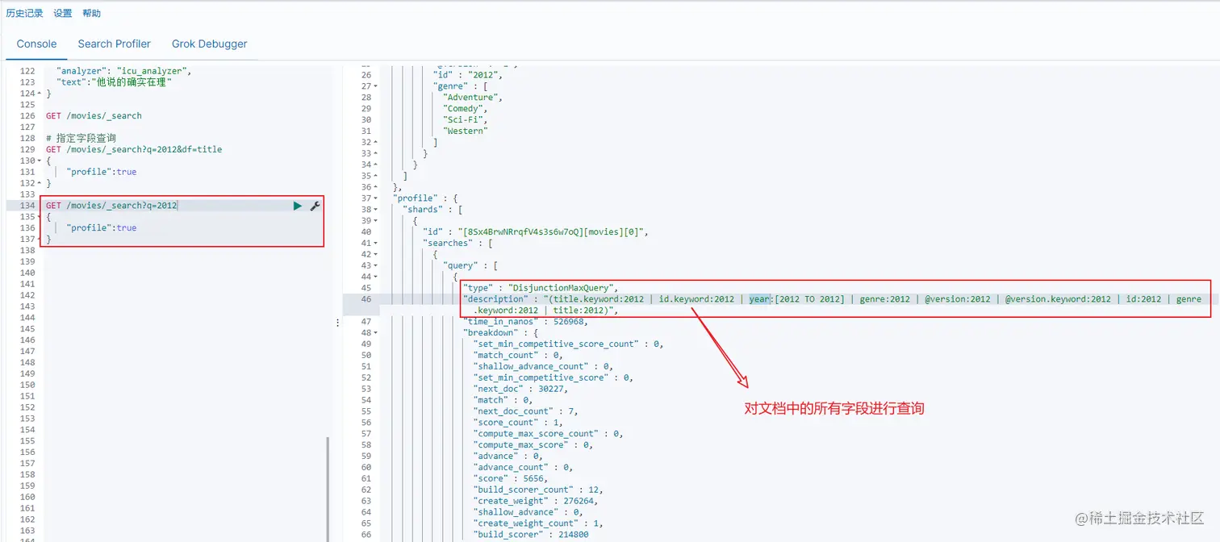This screenshot has height=542, width=1220.
Task: Collapse the query object at response line 44
Action: (375, 277)
